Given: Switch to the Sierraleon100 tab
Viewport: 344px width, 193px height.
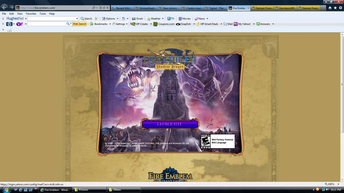Looking at the screenshot, I should pyautogui.click(x=285, y=8).
